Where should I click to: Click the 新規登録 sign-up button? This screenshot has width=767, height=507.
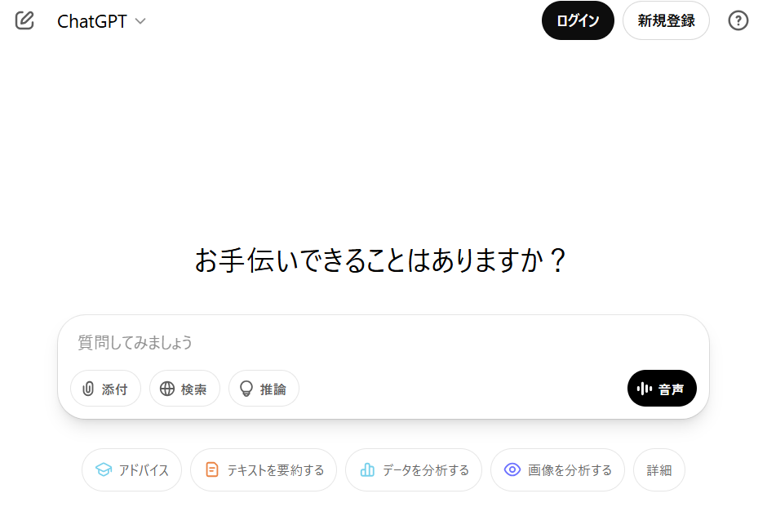(666, 20)
